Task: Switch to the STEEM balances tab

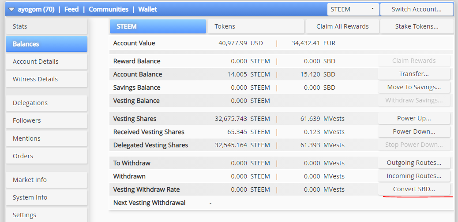Action: 158,26
